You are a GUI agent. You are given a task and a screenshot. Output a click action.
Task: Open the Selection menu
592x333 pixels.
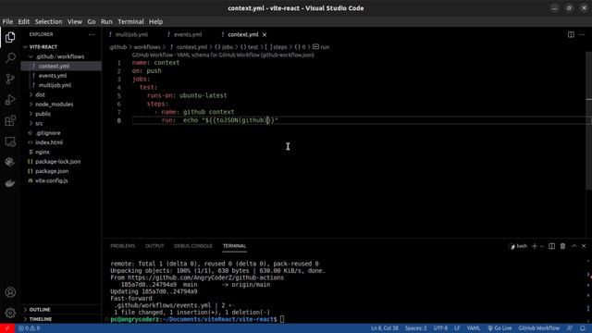48,21
